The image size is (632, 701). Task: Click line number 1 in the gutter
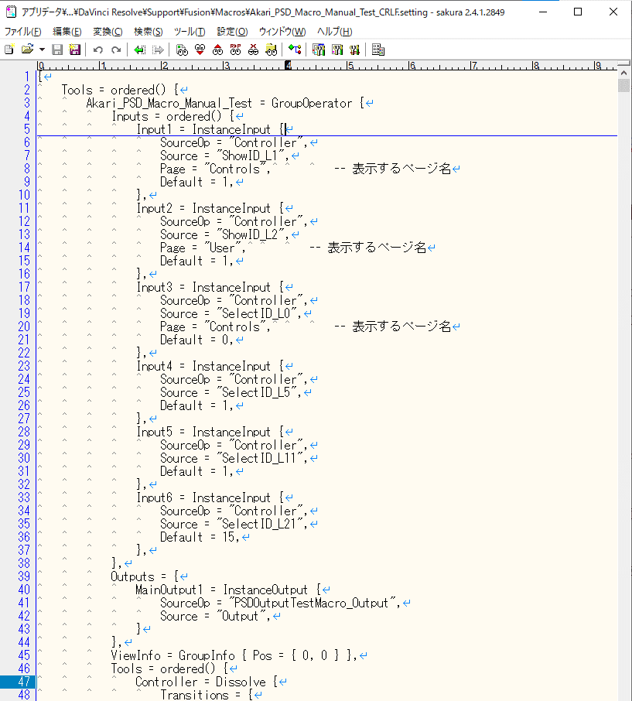(27, 77)
